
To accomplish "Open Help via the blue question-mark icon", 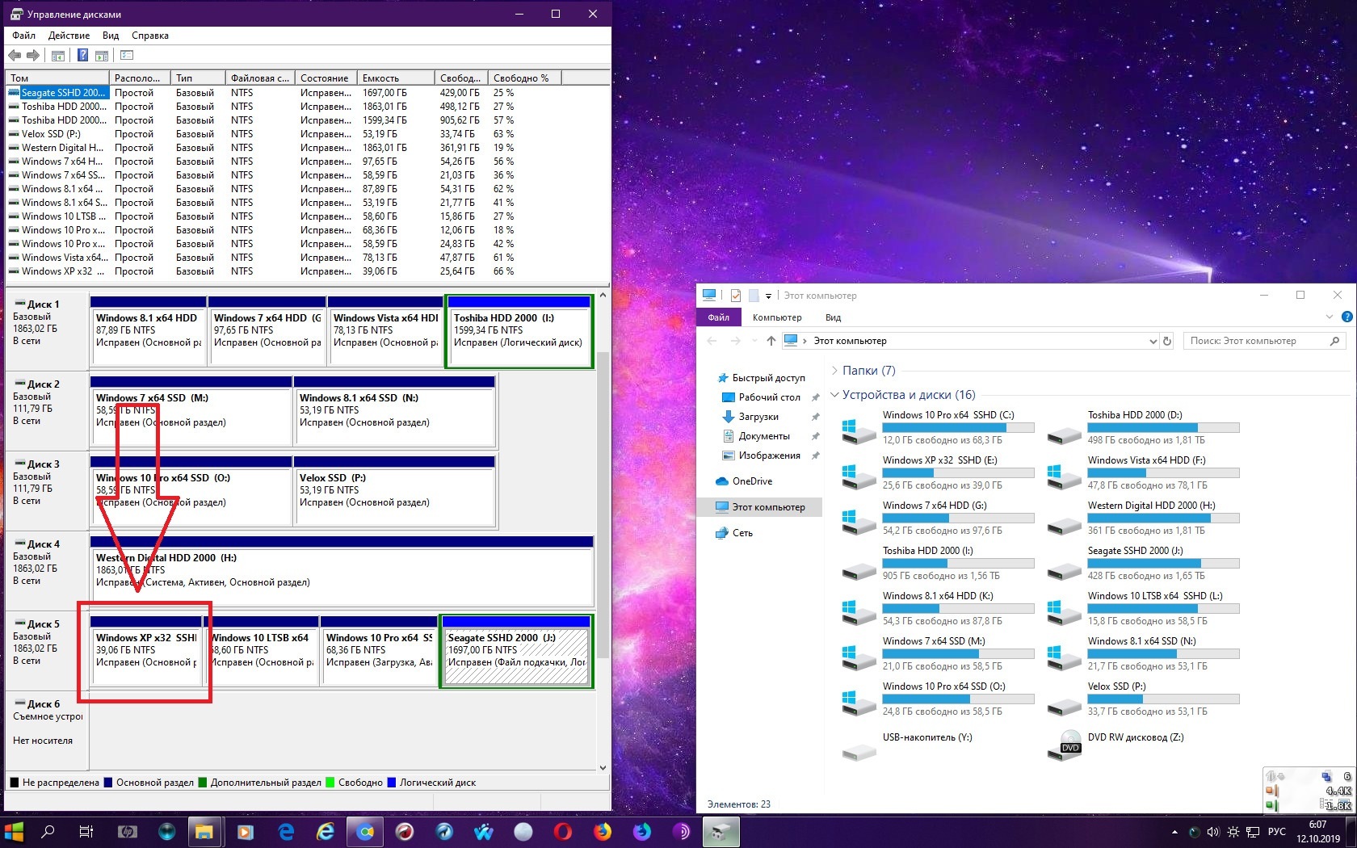I will [82, 55].
